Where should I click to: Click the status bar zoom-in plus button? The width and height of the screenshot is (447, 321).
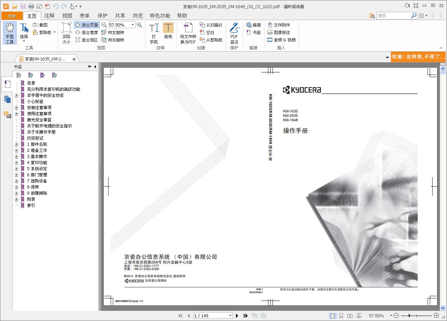click(x=436, y=316)
